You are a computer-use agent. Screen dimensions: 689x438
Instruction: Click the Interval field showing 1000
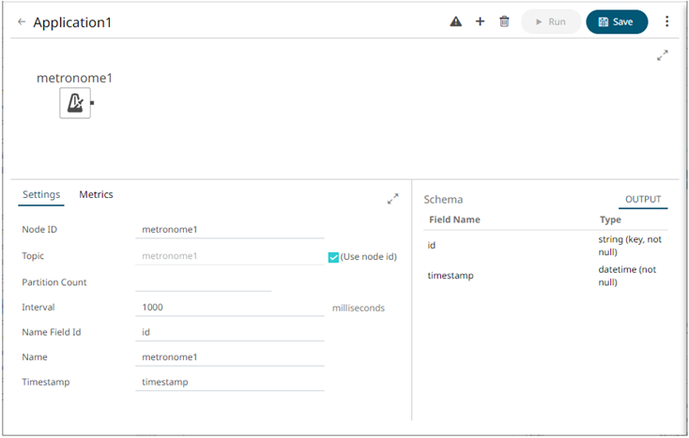point(229,308)
